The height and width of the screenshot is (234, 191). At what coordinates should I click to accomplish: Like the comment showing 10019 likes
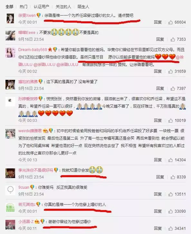click(x=170, y=121)
